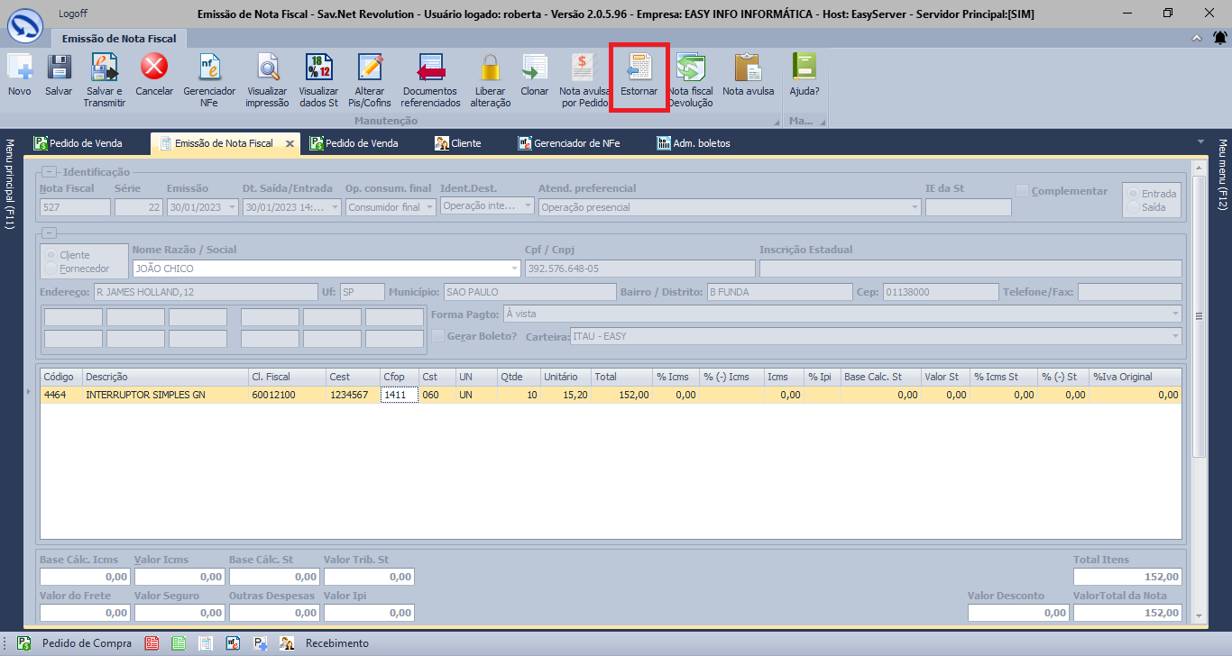Select the Emissão de Nota Fiscal ribbon tab
Screen dimensions: 1232x656
119,39
